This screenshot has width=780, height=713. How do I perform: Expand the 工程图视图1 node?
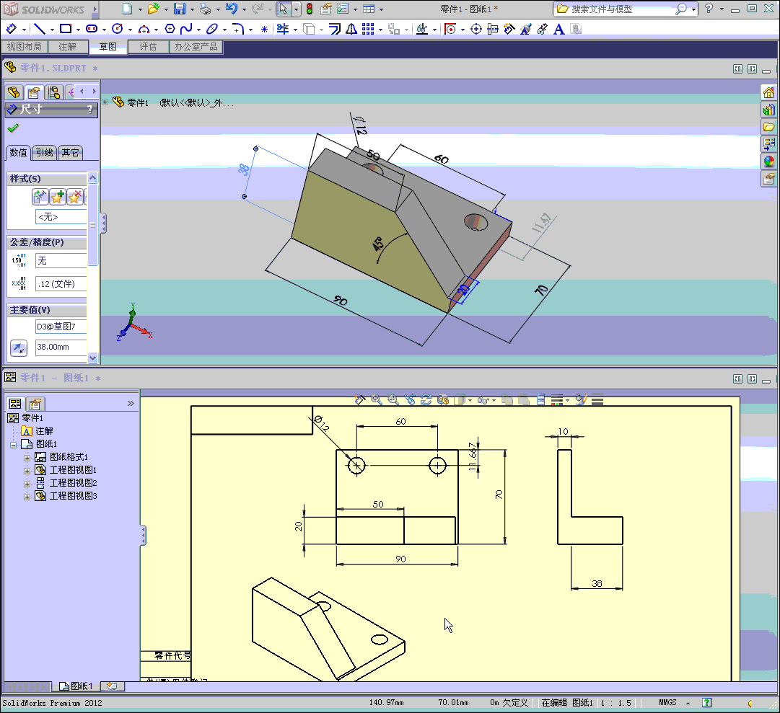(x=27, y=471)
